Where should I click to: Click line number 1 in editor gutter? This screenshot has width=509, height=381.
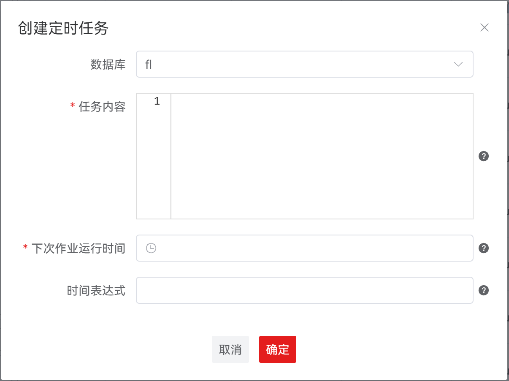(x=157, y=101)
